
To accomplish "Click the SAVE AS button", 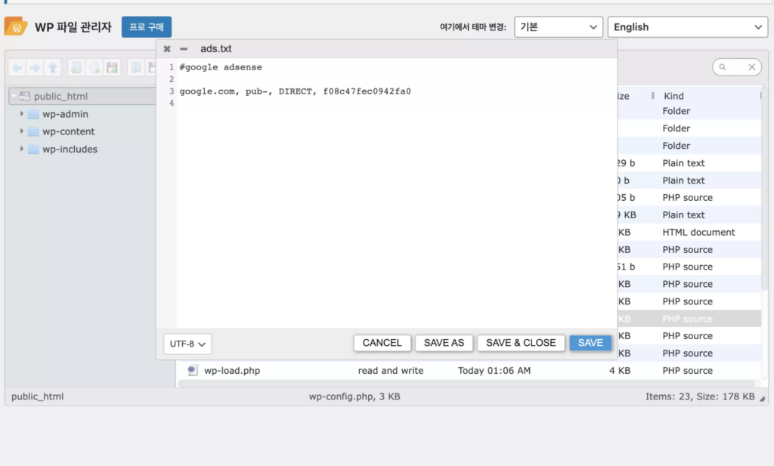I will tap(444, 343).
